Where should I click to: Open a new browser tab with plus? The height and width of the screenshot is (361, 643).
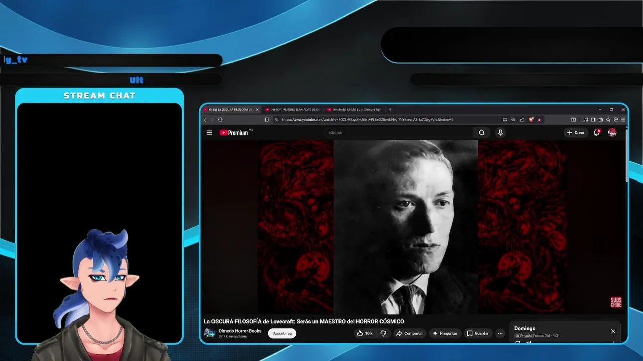click(x=390, y=110)
